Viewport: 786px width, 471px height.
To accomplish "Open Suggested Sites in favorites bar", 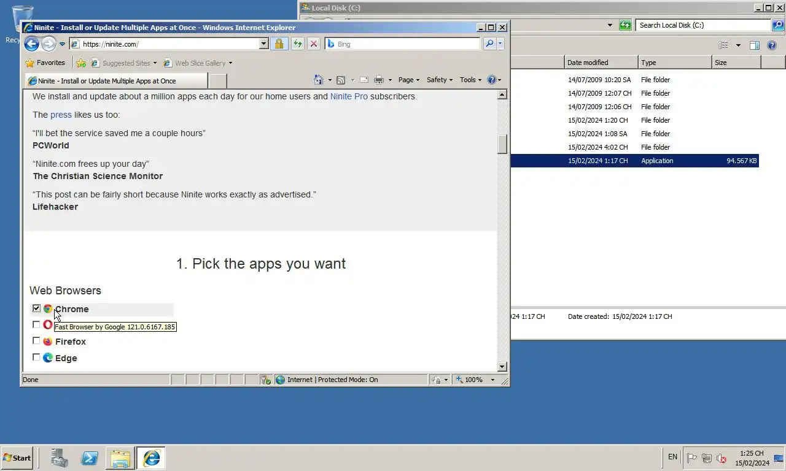I will [x=123, y=63].
